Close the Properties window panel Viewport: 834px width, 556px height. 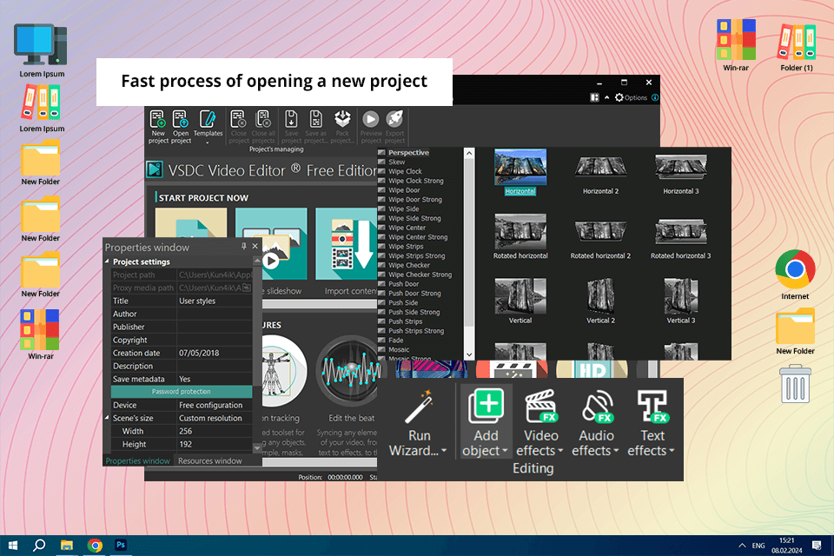click(255, 247)
